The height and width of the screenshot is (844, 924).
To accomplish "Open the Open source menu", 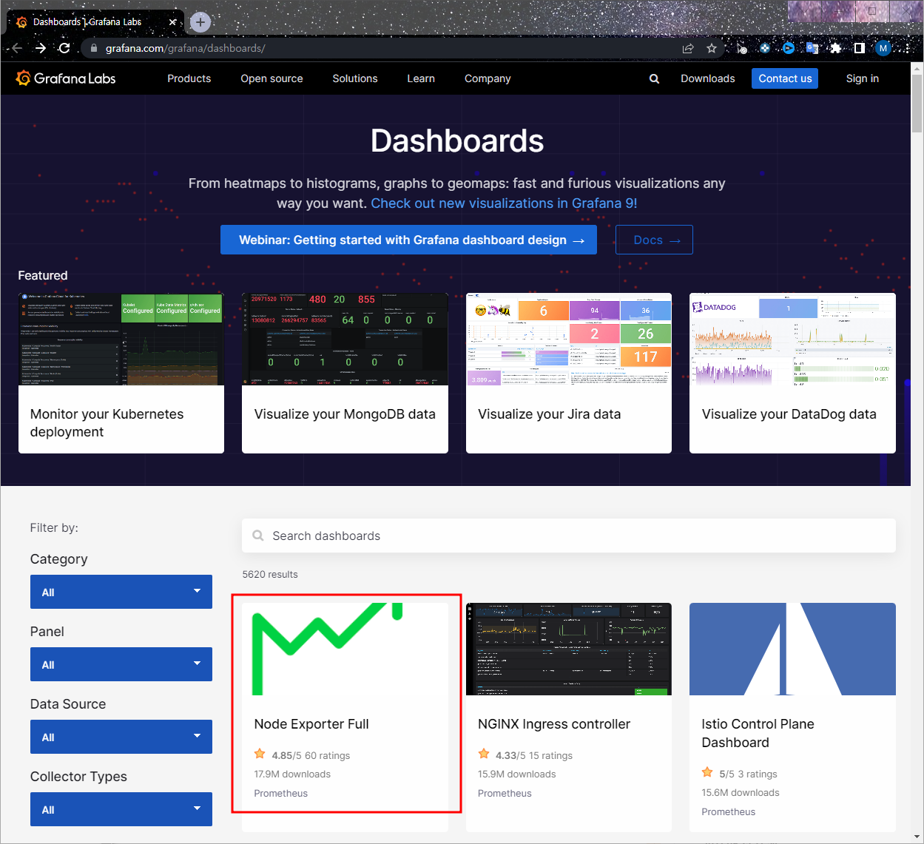I will pos(272,78).
